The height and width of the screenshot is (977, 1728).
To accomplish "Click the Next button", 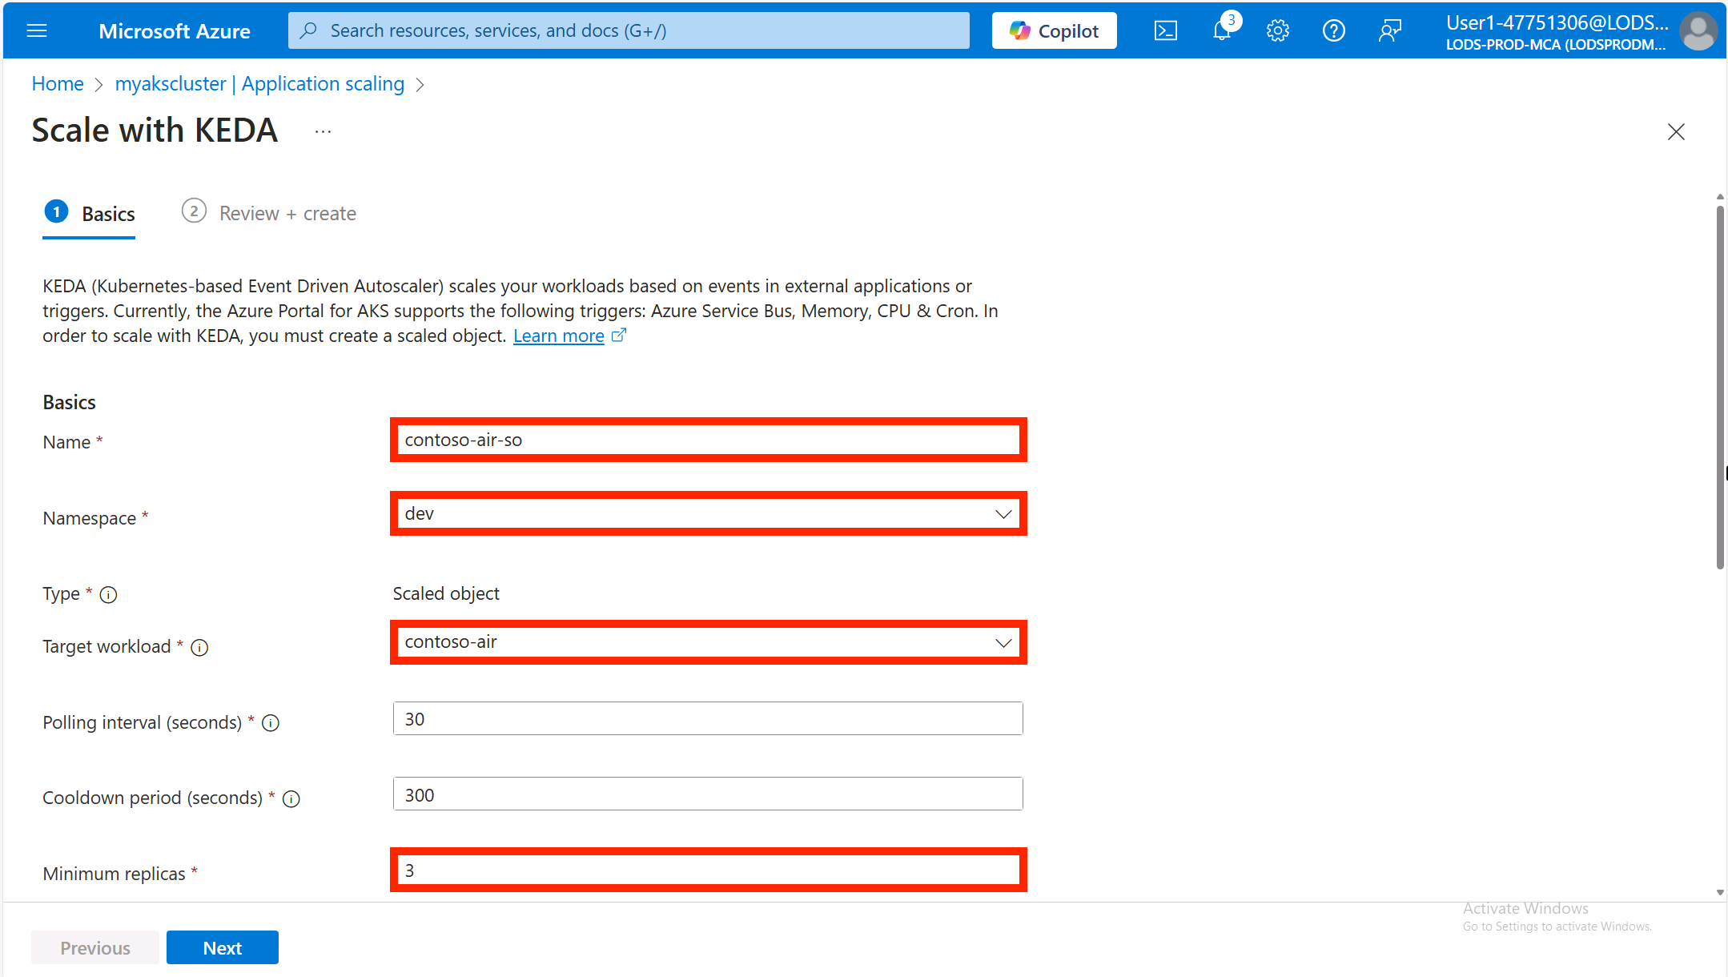I will point(223,947).
